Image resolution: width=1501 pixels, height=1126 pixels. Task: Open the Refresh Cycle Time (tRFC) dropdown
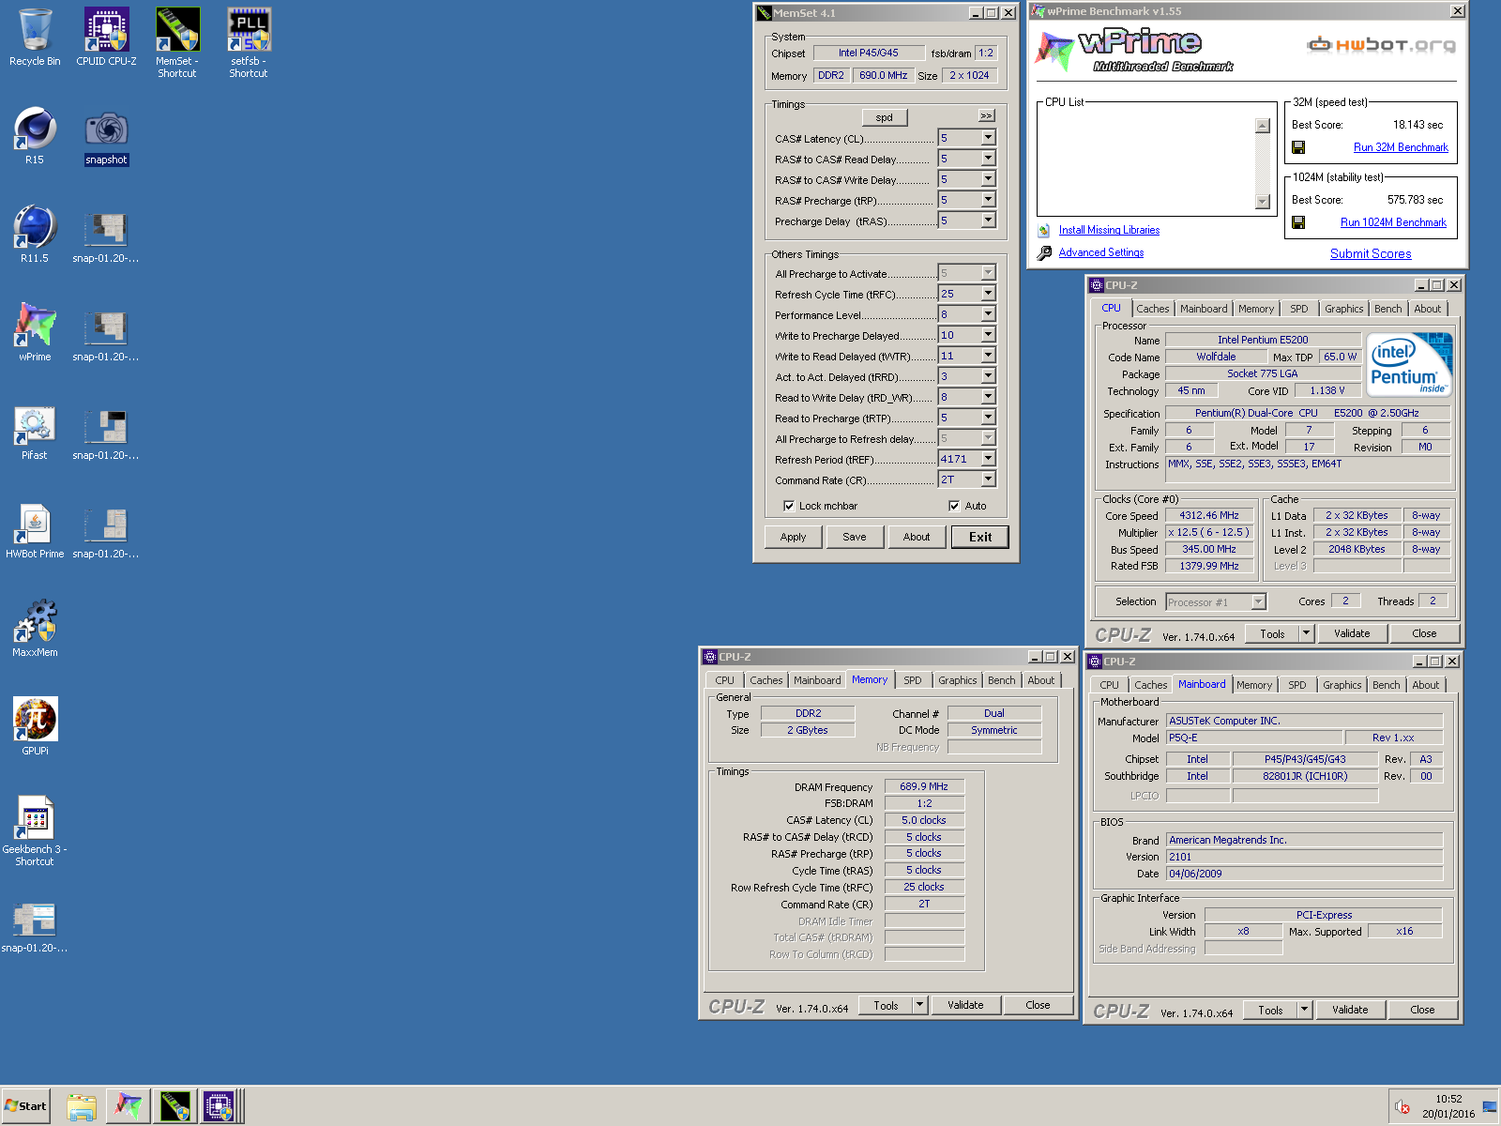pyautogui.click(x=988, y=294)
